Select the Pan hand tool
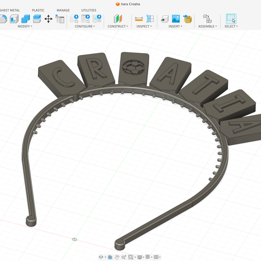The image size is (261, 261). point(117,257)
